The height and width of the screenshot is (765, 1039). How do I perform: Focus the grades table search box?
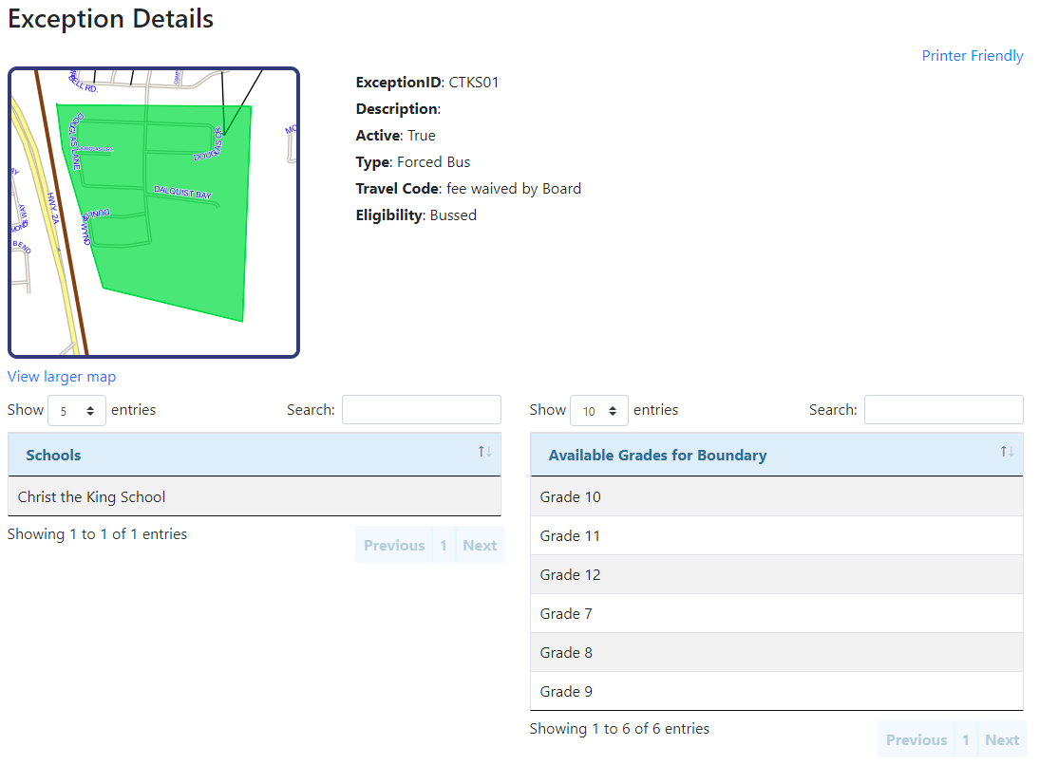click(943, 410)
